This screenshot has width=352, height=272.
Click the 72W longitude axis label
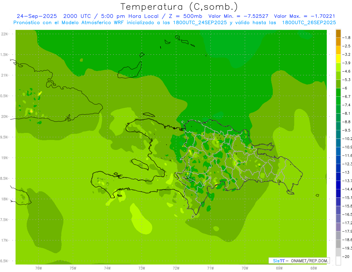[176, 268]
